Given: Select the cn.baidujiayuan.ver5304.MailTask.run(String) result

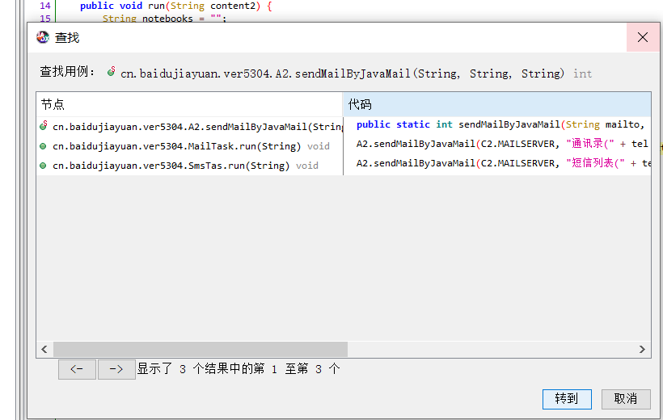Looking at the screenshot, I should (190, 146).
